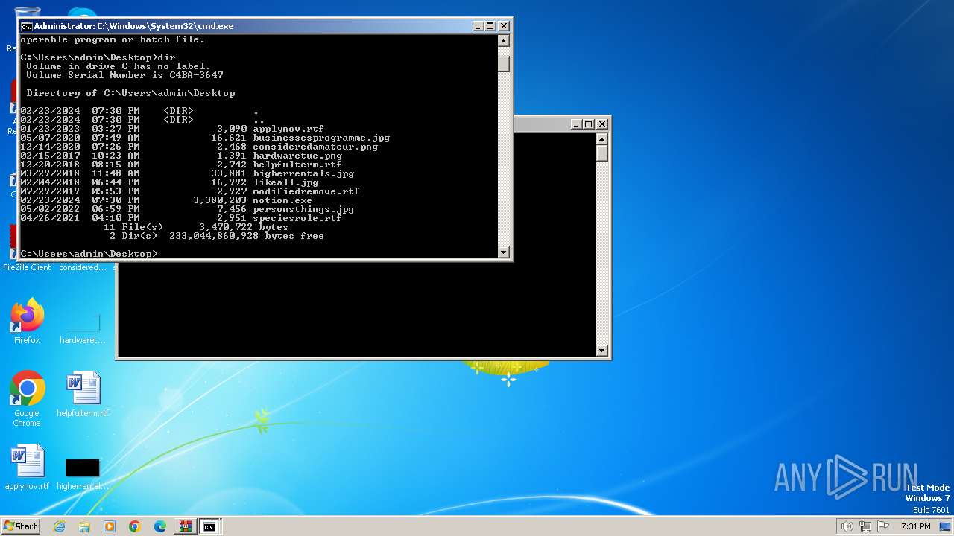The height and width of the screenshot is (536, 954).
Task: Click the bottom command prompt line
Action: click(x=89, y=254)
